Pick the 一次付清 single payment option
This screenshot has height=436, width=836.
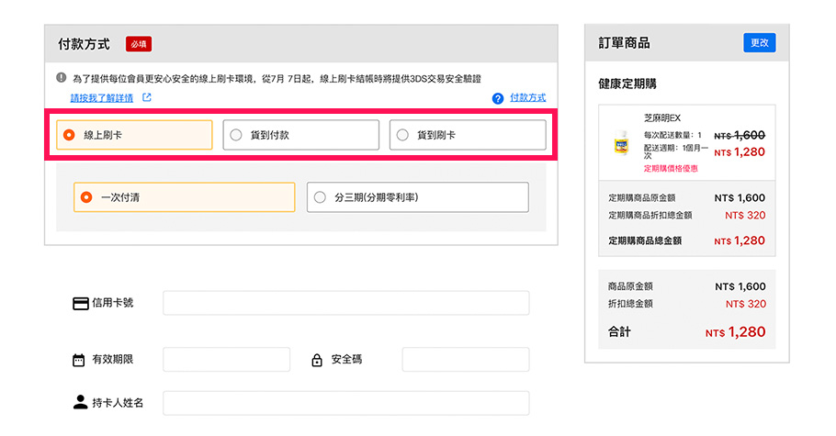point(184,197)
